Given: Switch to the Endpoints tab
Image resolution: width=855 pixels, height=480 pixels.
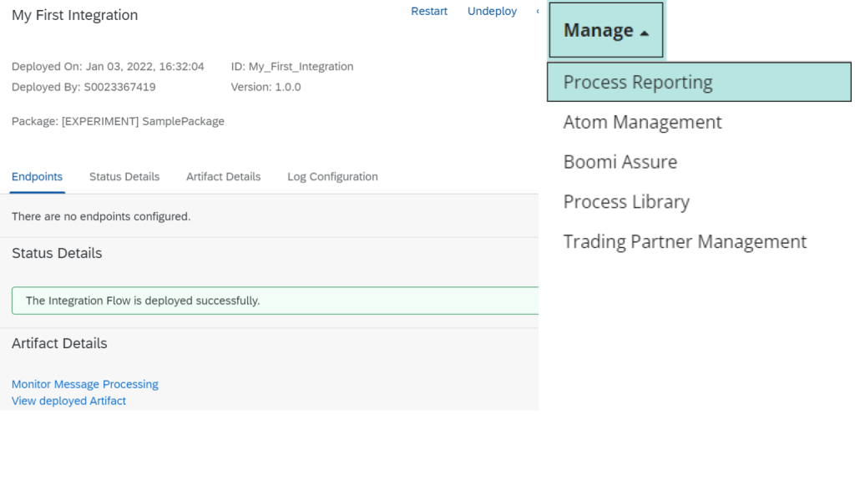Looking at the screenshot, I should point(37,177).
